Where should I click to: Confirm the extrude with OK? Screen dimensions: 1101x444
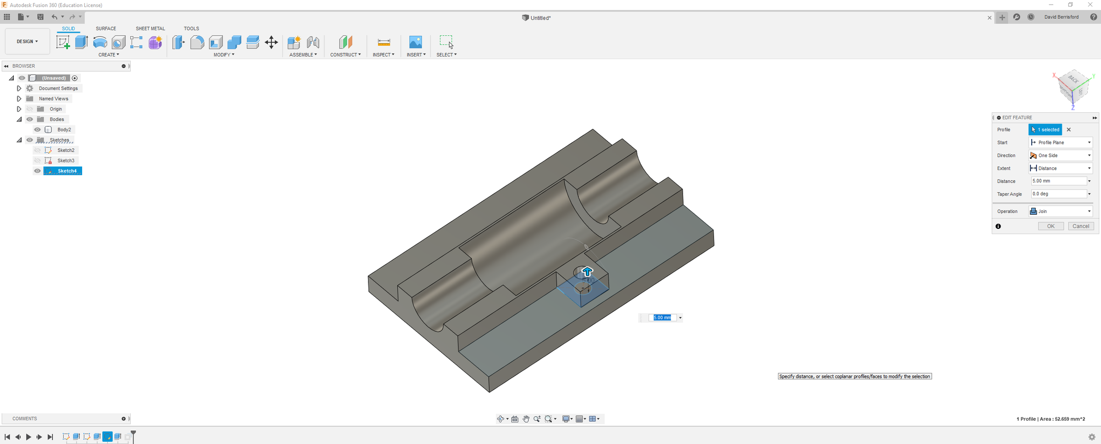pos(1051,226)
